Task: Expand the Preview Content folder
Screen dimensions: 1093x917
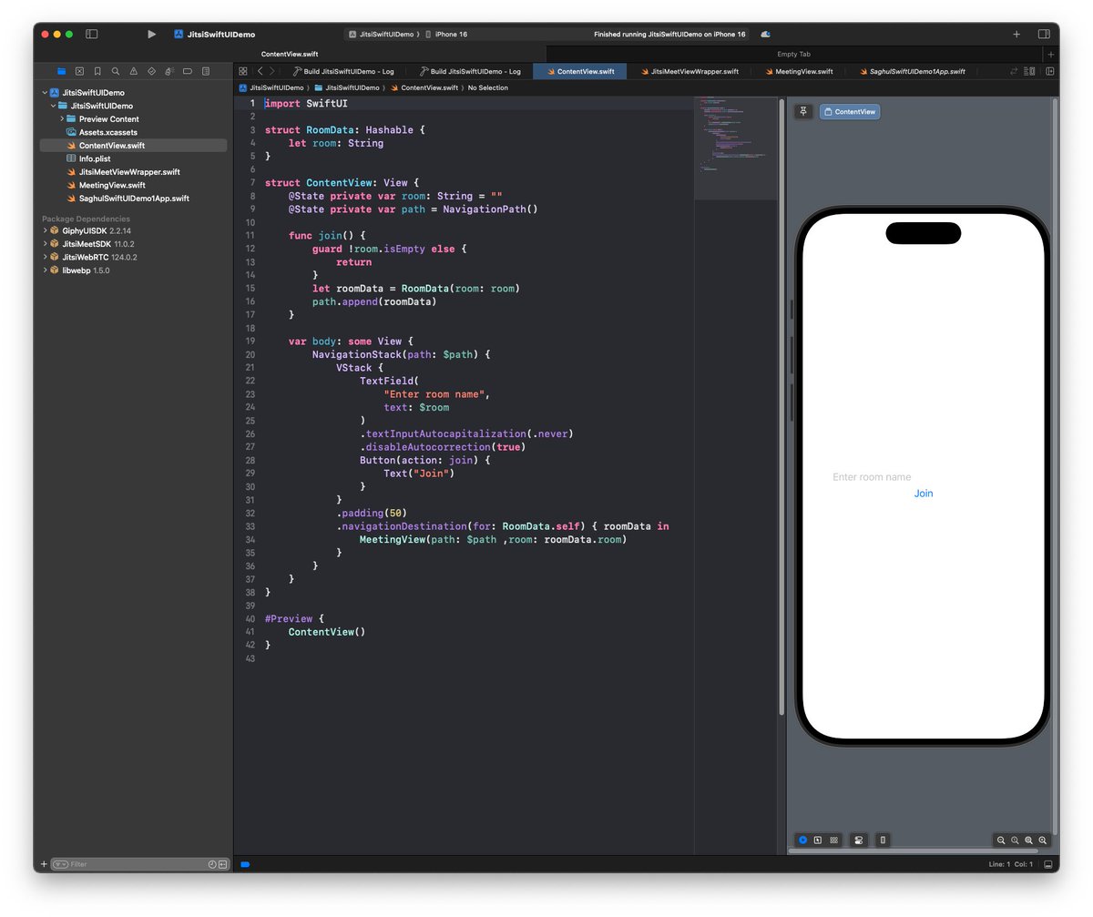Action: [62, 119]
